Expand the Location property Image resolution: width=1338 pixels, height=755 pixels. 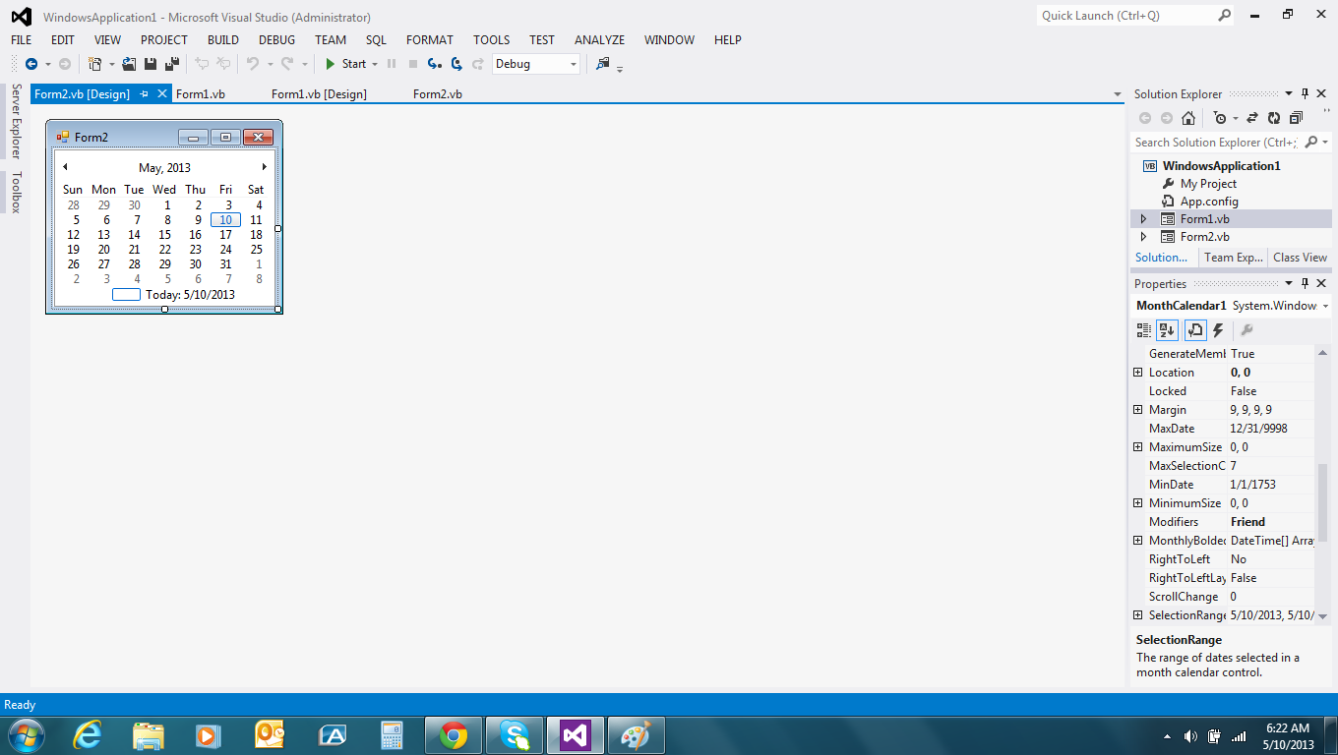[x=1138, y=373]
